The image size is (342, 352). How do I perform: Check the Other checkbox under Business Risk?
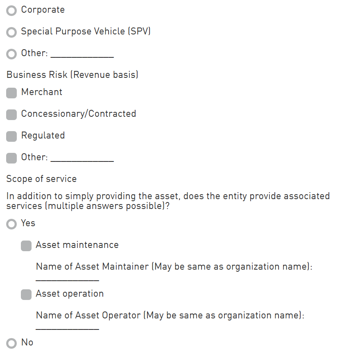[11, 158]
